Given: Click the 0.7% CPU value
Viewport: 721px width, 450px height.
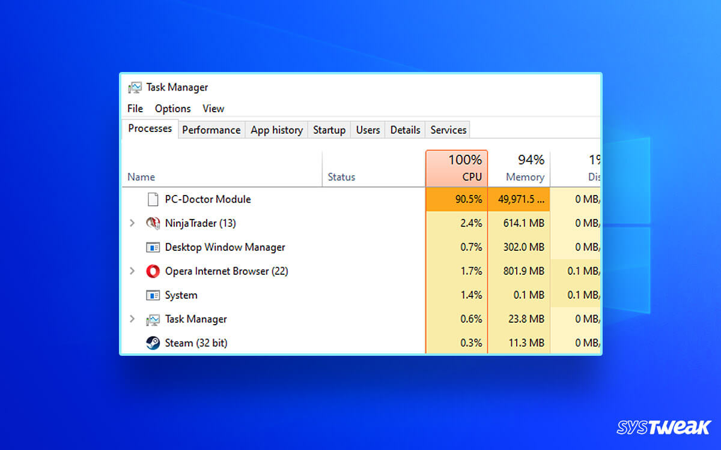Looking at the screenshot, I should pos(470,247).
